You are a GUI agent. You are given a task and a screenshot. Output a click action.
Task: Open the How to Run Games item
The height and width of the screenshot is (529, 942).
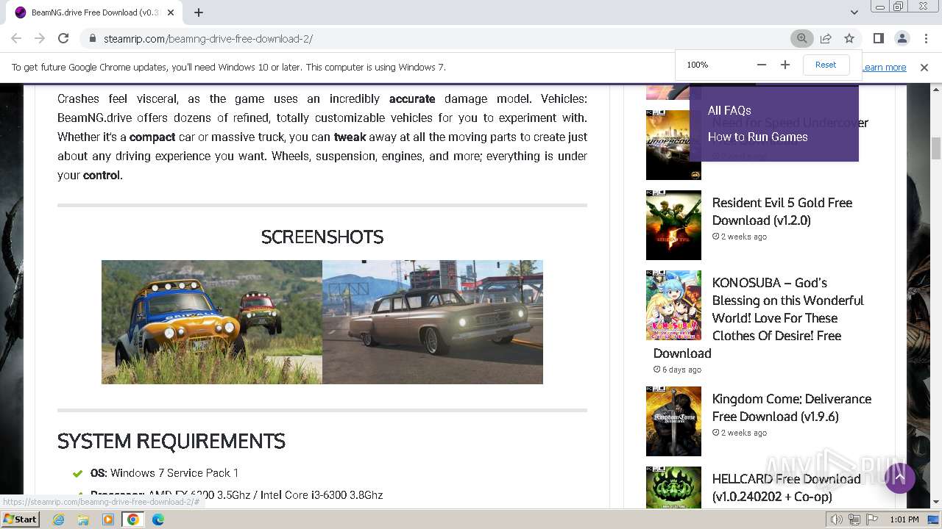[757, 137]
